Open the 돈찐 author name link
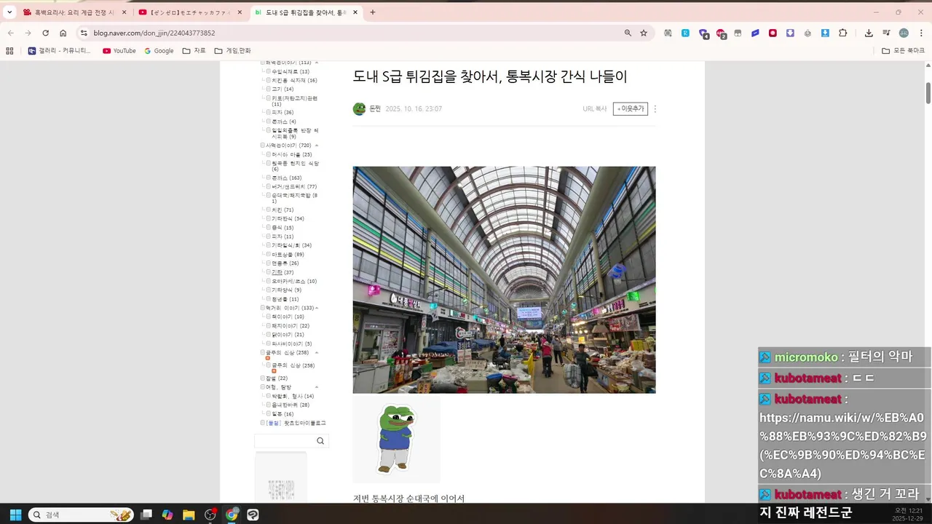 (x=375, y=108)
